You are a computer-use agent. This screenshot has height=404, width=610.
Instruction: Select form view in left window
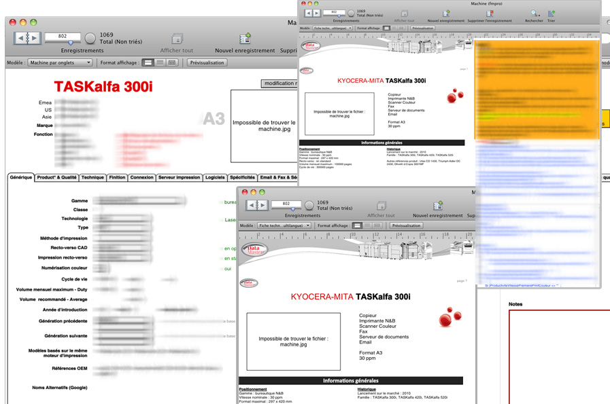point(148,62)
